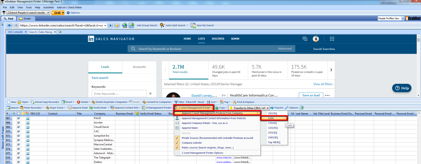Click company name Synapse Medica... in grid
This screenshot has width=421, height=164.
pyautogui.click(x=104, y=140)
